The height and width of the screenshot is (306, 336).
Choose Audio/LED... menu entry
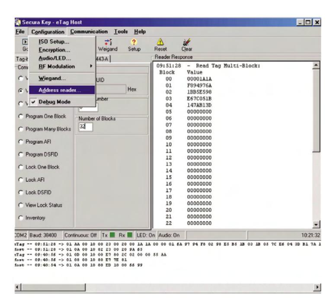click(x=62, y=58)
